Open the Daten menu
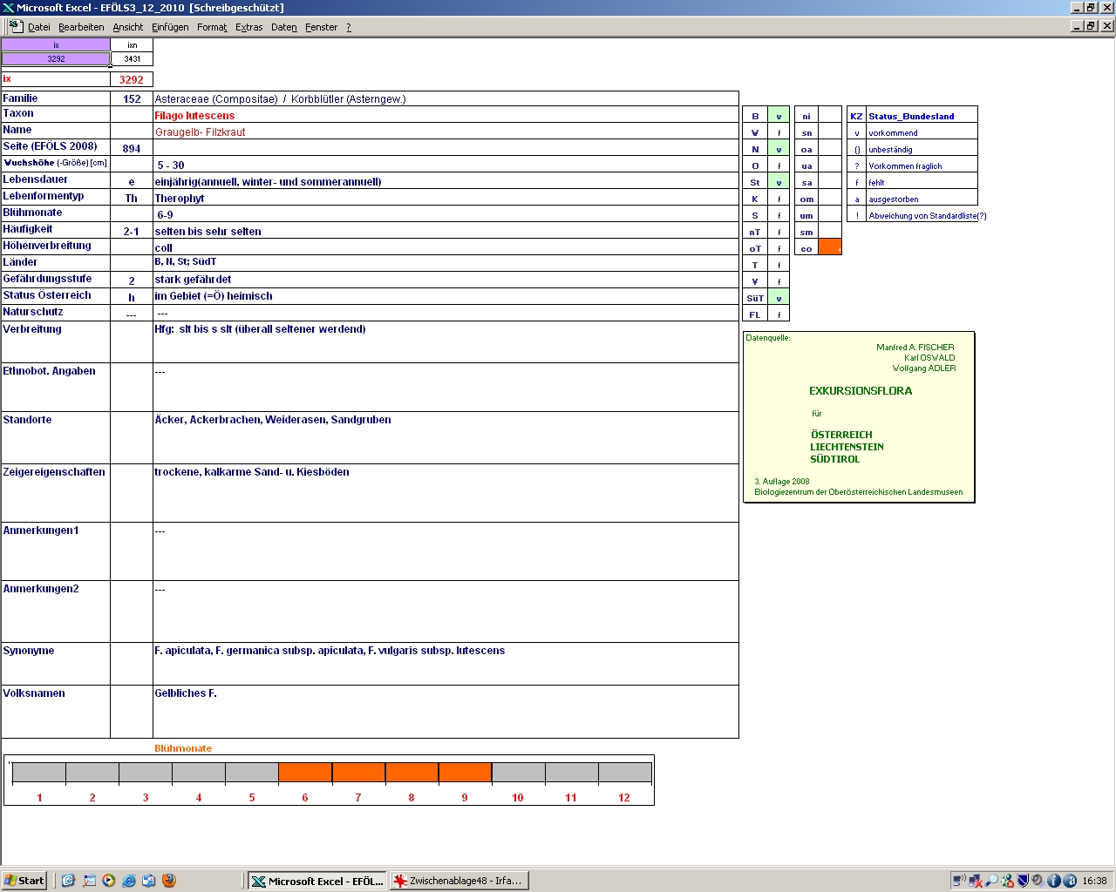 click(283, 27)
